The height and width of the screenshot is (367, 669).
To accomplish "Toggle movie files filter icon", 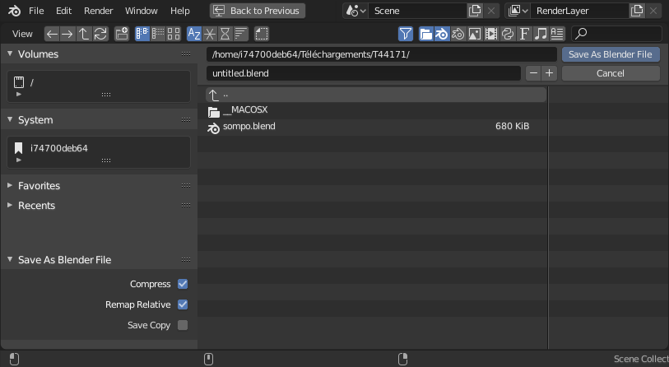I will tap(491, 34).
